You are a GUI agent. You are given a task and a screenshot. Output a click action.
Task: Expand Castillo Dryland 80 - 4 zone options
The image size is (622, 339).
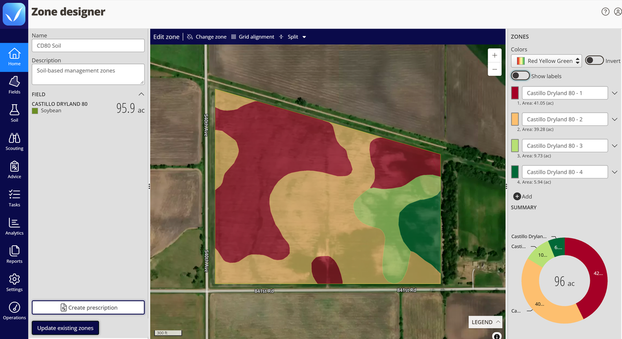coord(615,172)
